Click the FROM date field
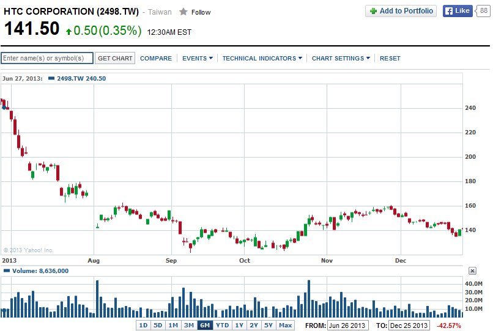Viewport: 493px width, 331px height. (x=347, y=326)
